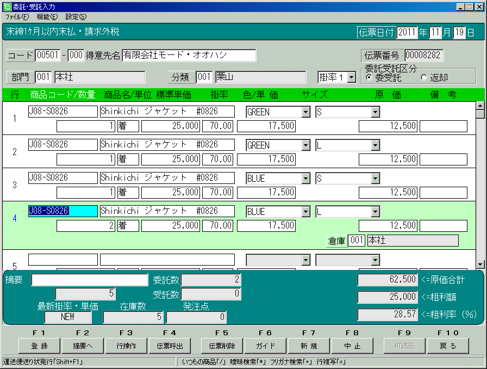The height and width of the screenshot is (369, 487).
Task: Open row 4 size dropdown showing L
Action: [375, 212]
